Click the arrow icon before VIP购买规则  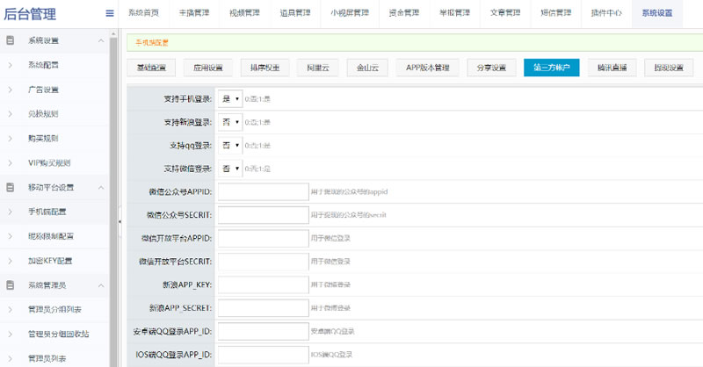click(x=10, y=162)
